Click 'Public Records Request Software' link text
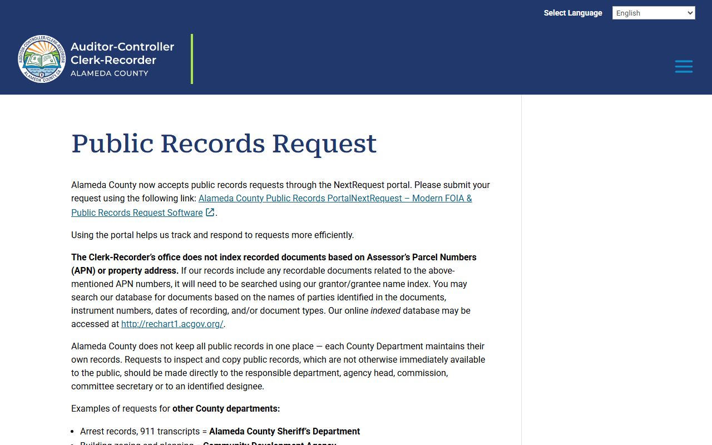The width and height of the screenshot is (712, 445). point(137,212)
